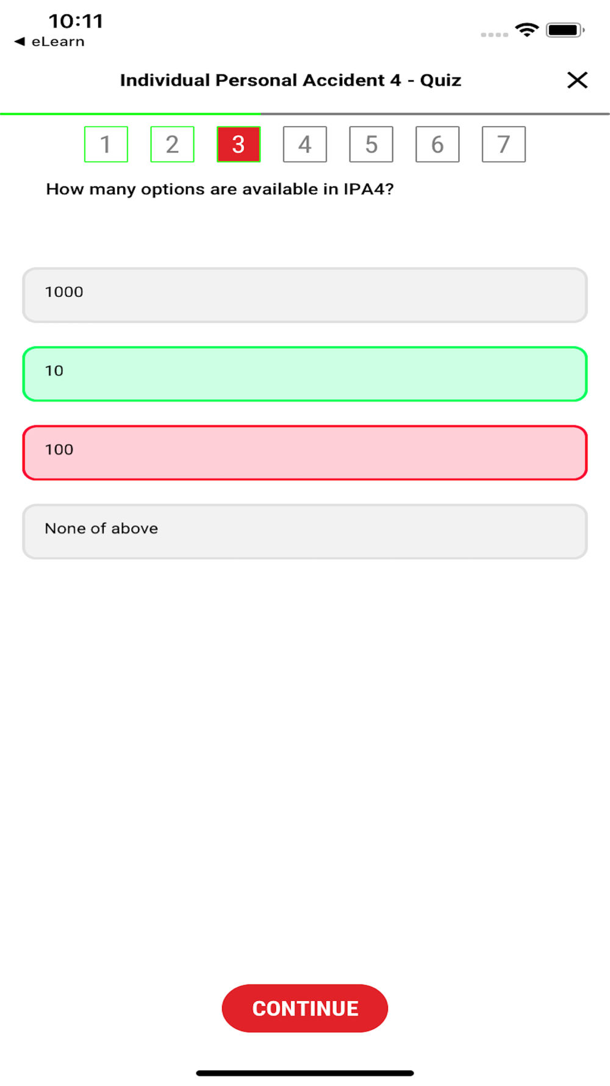Tap the battery indicator icon
This screenshot has width=610, height=1086.
(565, 30)
